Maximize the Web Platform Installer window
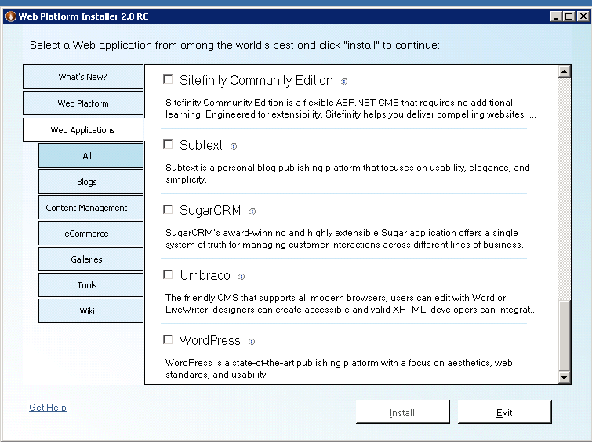Screen dimensions: 592x442 click(569, 16)
